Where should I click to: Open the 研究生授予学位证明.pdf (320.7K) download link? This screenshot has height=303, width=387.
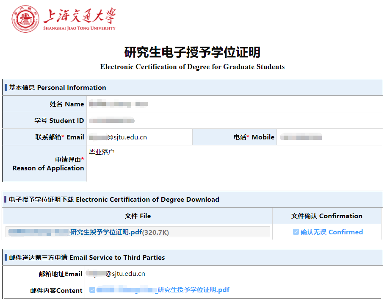pos(88,232)
